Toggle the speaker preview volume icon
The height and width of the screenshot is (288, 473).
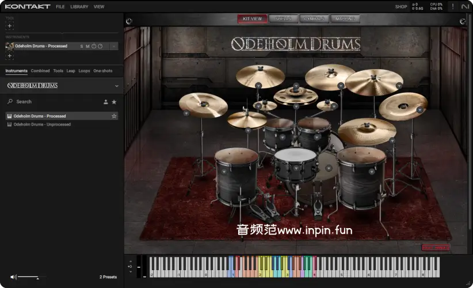pyautogui.click(x=13, y=277)
